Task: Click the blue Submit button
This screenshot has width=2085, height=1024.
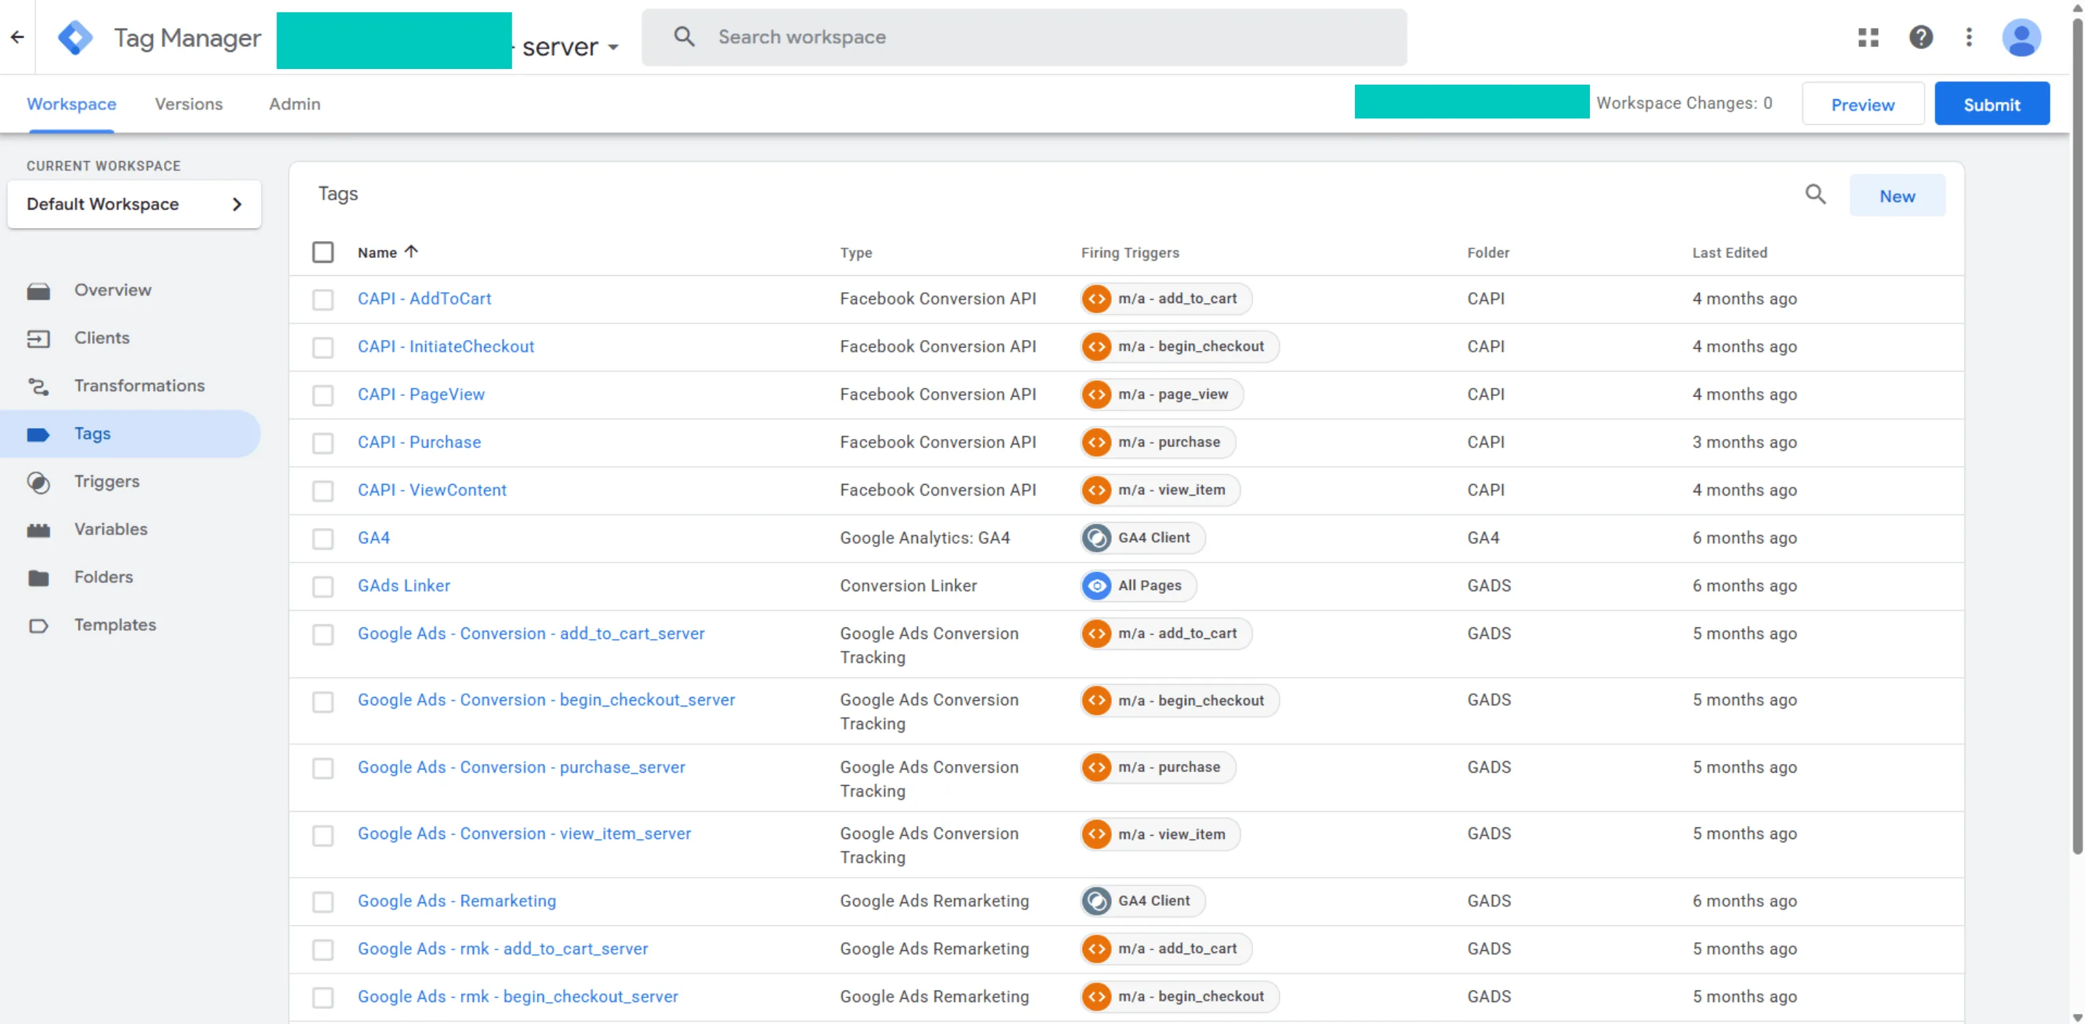Action: 1992,104
